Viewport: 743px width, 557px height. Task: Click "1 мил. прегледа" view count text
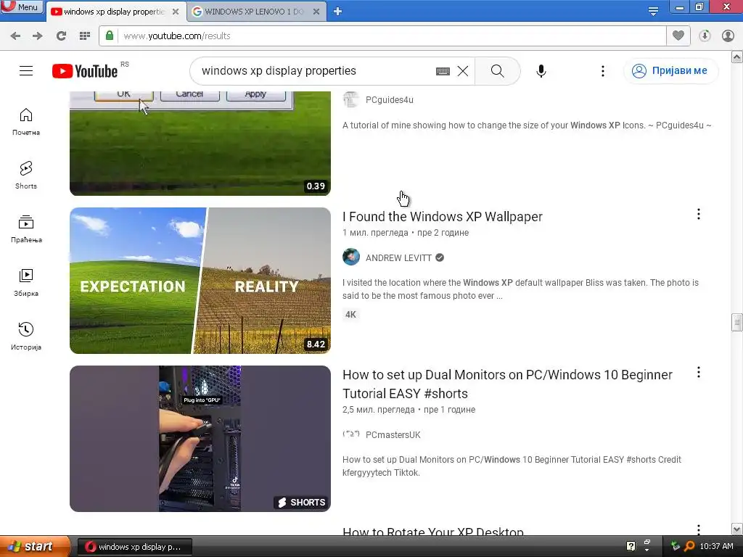(x=375, y=233)
